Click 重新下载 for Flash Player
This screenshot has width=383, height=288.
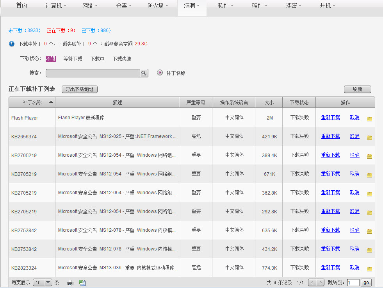(330, 117)
